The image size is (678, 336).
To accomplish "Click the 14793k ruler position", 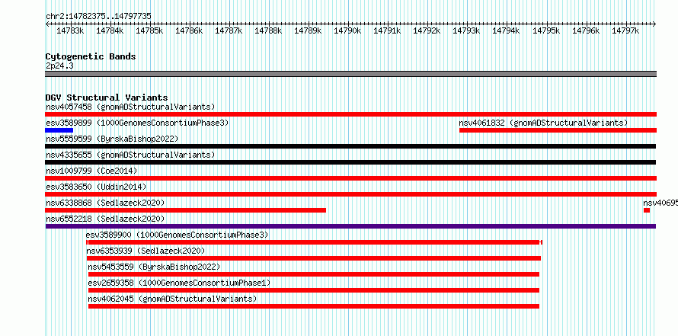I will 466,30.
